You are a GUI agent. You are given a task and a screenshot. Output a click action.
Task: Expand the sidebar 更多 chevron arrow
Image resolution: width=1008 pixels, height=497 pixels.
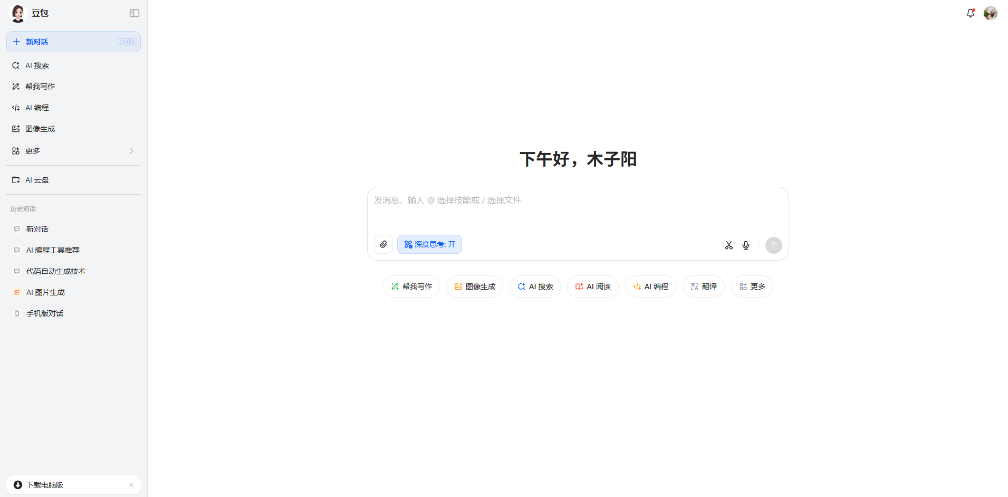click(131, 151)
